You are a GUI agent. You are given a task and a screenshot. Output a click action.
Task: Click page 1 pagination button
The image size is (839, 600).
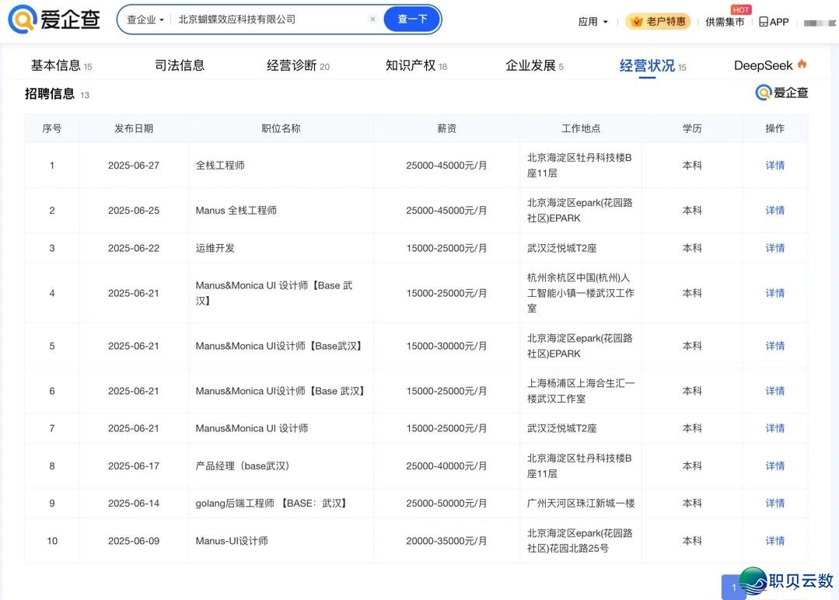[733, 587]
